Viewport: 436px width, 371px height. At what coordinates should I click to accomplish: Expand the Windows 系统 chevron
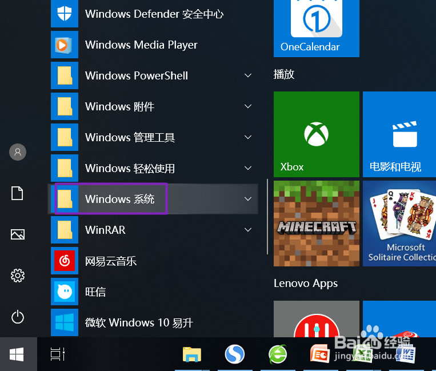(248, 199)
